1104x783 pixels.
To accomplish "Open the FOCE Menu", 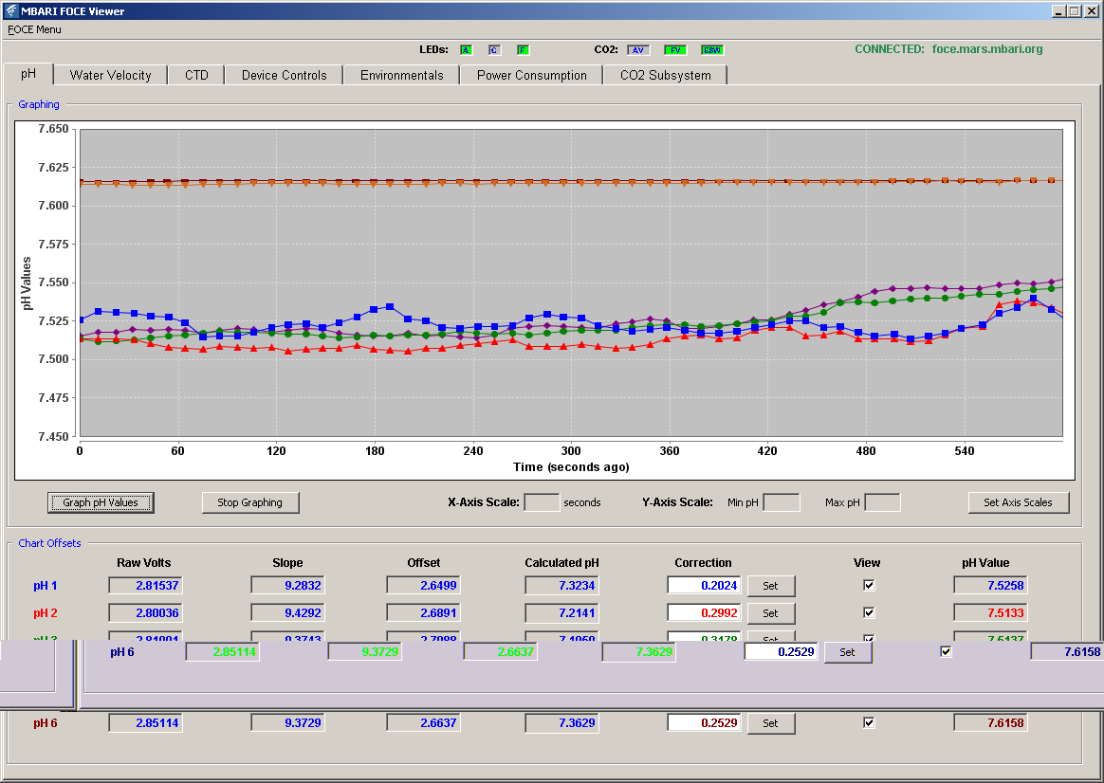I will click(x=34, y=29).
